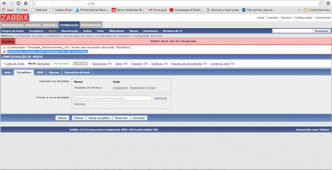This screenshot has width=332, height=170.
Task: Open Lista de hosts link
Action: click(15, 63)
